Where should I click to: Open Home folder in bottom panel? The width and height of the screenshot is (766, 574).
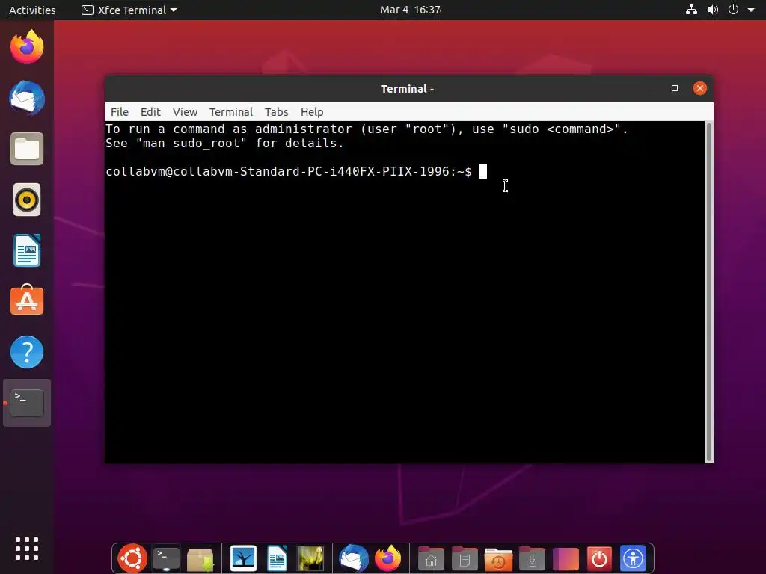[431, 559]
